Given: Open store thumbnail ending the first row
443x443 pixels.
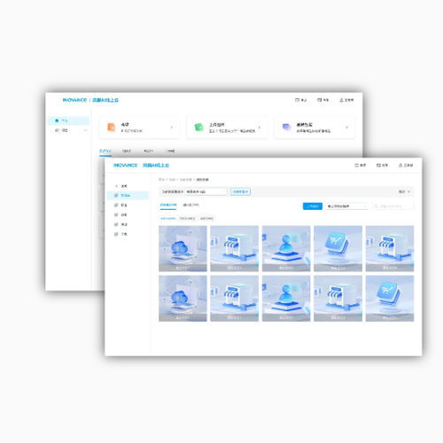Looking at the screenshot, I should pos(390,248).
